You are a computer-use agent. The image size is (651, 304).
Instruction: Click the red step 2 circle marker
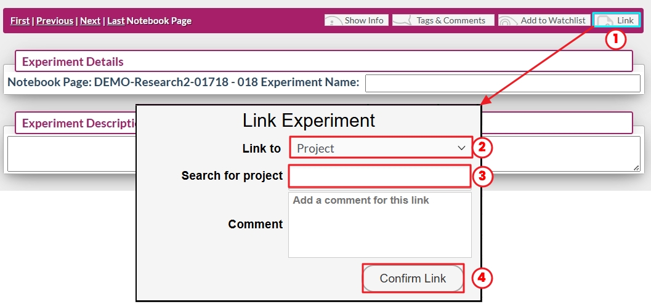coord(483,148)
